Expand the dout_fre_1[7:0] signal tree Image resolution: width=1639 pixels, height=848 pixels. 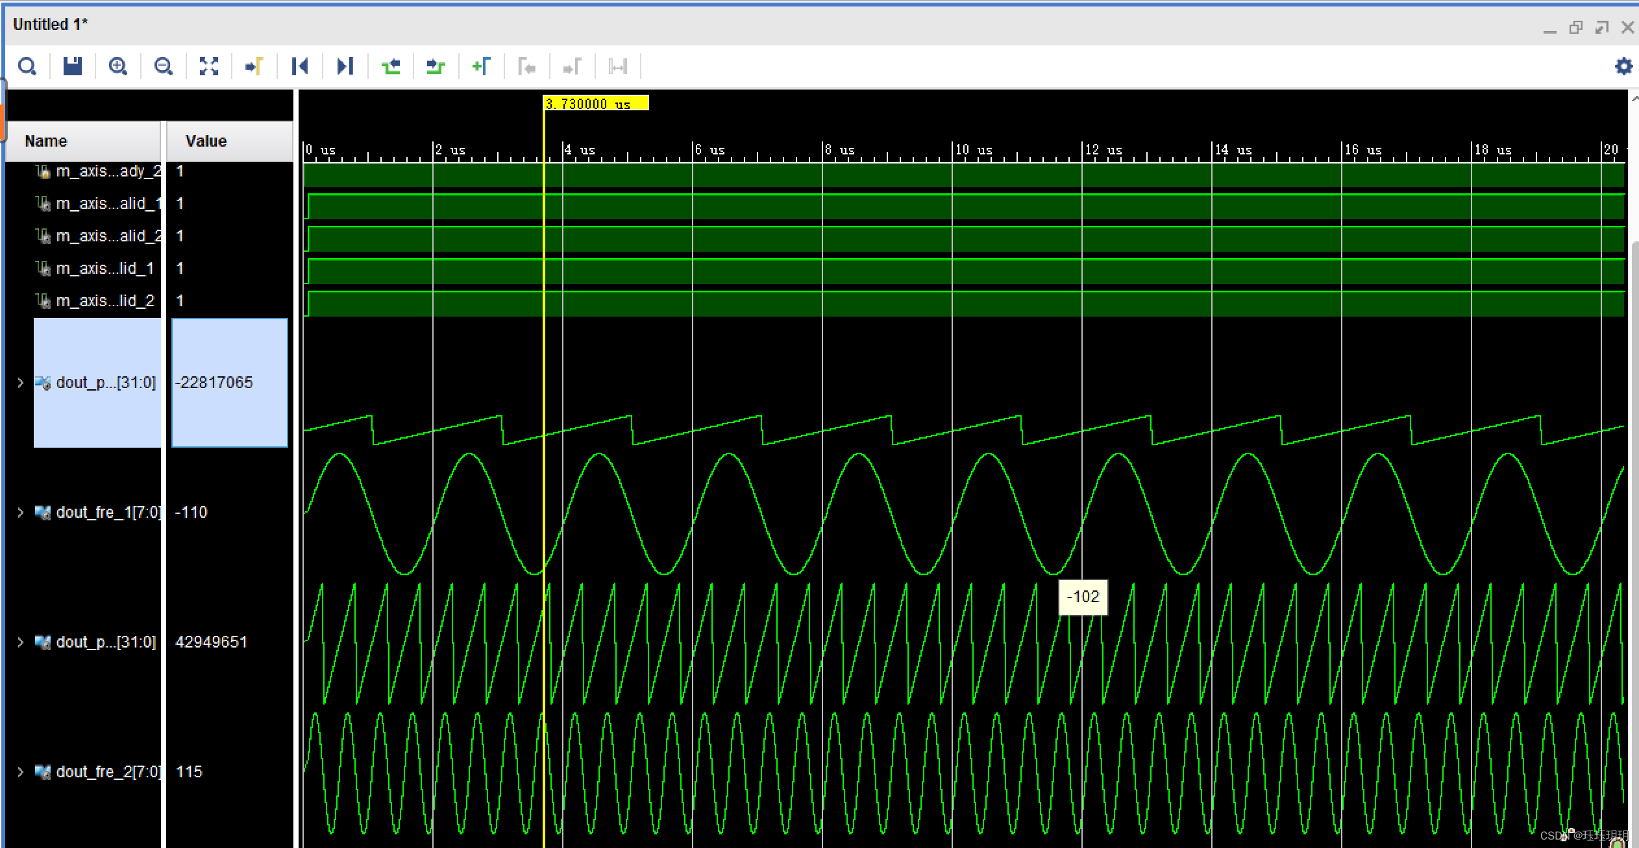click(20, 513)
